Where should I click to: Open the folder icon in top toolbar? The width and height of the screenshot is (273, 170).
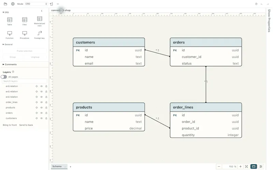[5, 4]
